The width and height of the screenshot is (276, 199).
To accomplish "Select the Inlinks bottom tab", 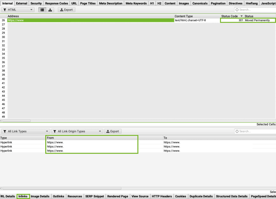I will click(x=23, y=196).
